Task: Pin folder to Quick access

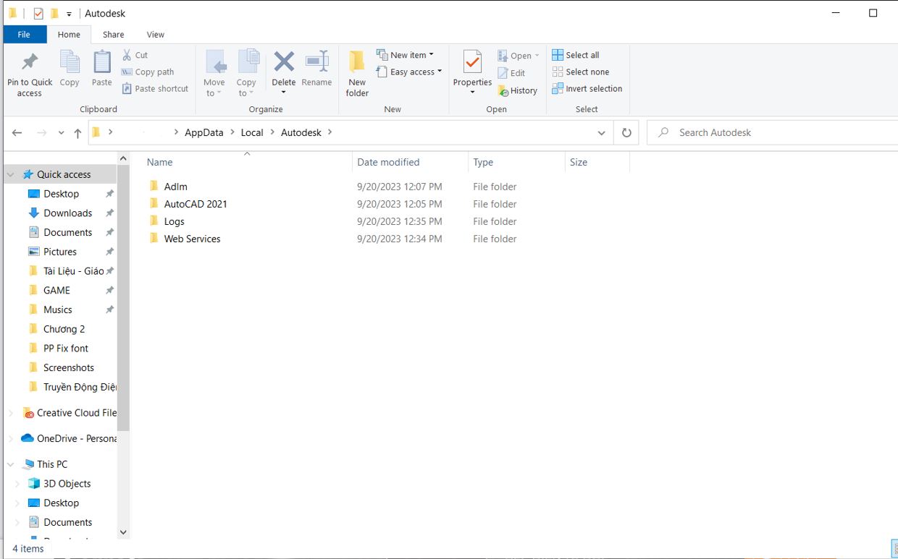Action: [30, 73]
